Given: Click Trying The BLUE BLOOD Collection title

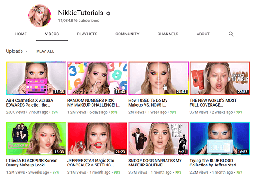Looking at the screenshot, I should 213,163.
